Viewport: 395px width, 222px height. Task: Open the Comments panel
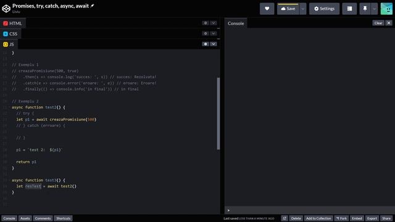[x=43, y=218]
